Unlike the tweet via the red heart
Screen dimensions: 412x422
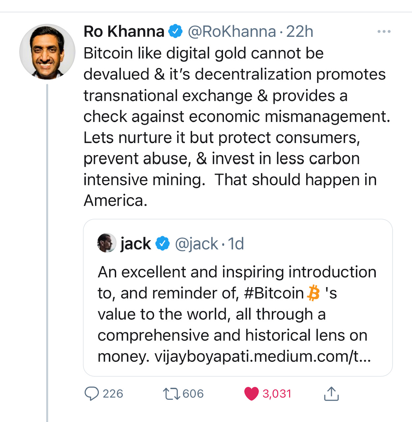251,394
